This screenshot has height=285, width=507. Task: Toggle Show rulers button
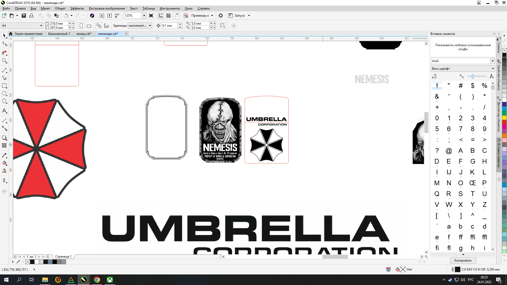click(x=161, y=16)
